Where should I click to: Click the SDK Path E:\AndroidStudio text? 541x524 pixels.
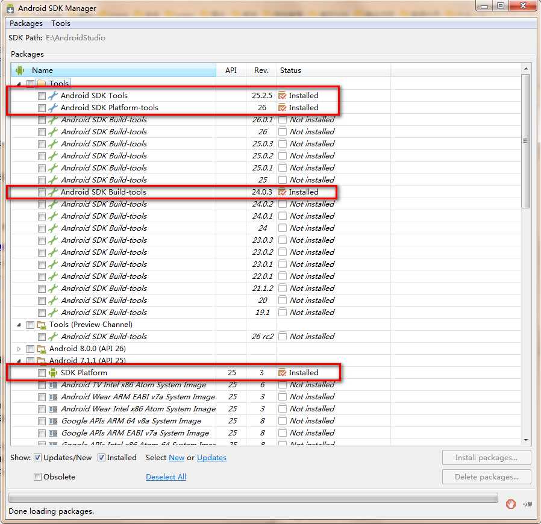(75, 38)
